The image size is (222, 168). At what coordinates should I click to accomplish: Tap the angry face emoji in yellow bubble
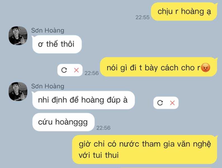206,67
